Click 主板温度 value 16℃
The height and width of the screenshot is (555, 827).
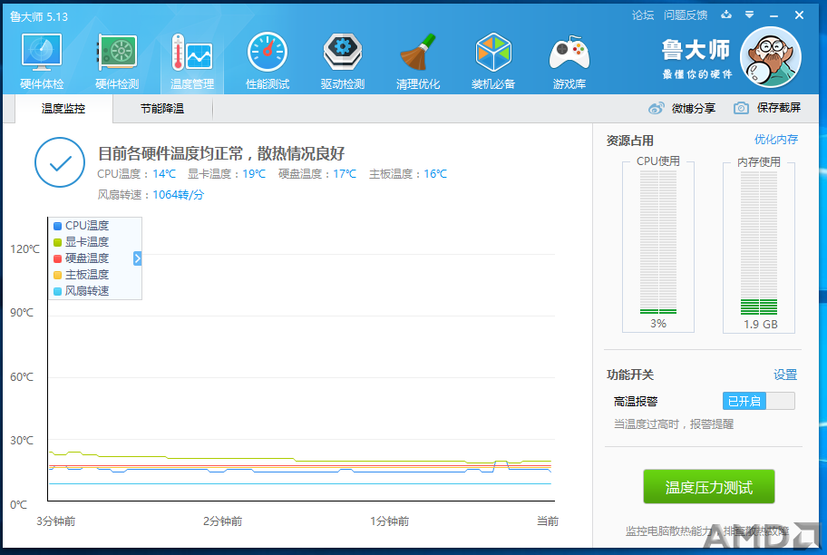[x=435, y=174]
